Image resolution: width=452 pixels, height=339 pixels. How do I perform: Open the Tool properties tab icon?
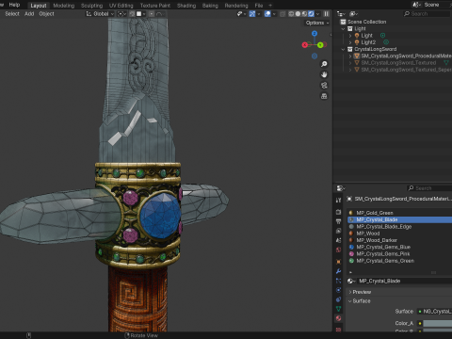[338, 201]
